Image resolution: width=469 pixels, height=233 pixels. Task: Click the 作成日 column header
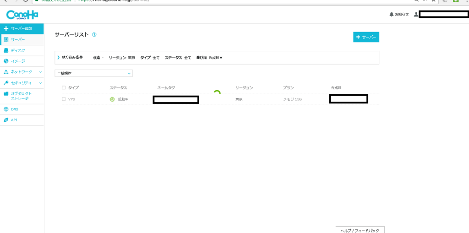(336, 87)
